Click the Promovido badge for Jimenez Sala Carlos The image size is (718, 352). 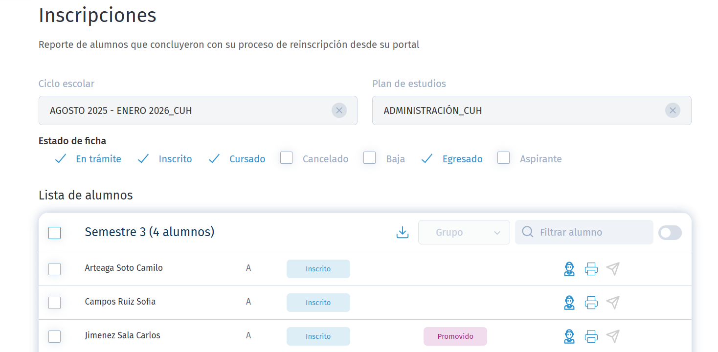tap(455, 336)
